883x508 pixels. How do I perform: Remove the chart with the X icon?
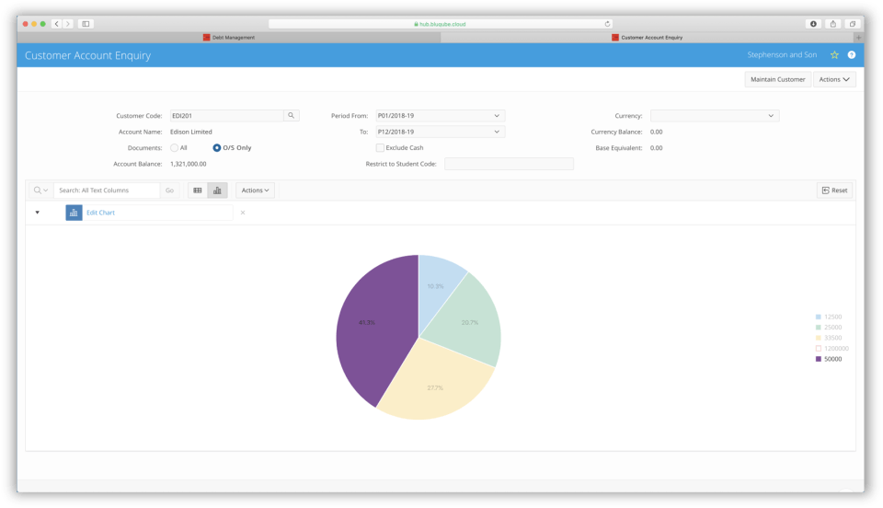[x=243, y=213]
